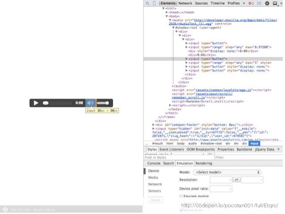The height and width of the screenshot is (214, 285).
Task: Select Media in emulation sidebar
Action: [153, 177]
